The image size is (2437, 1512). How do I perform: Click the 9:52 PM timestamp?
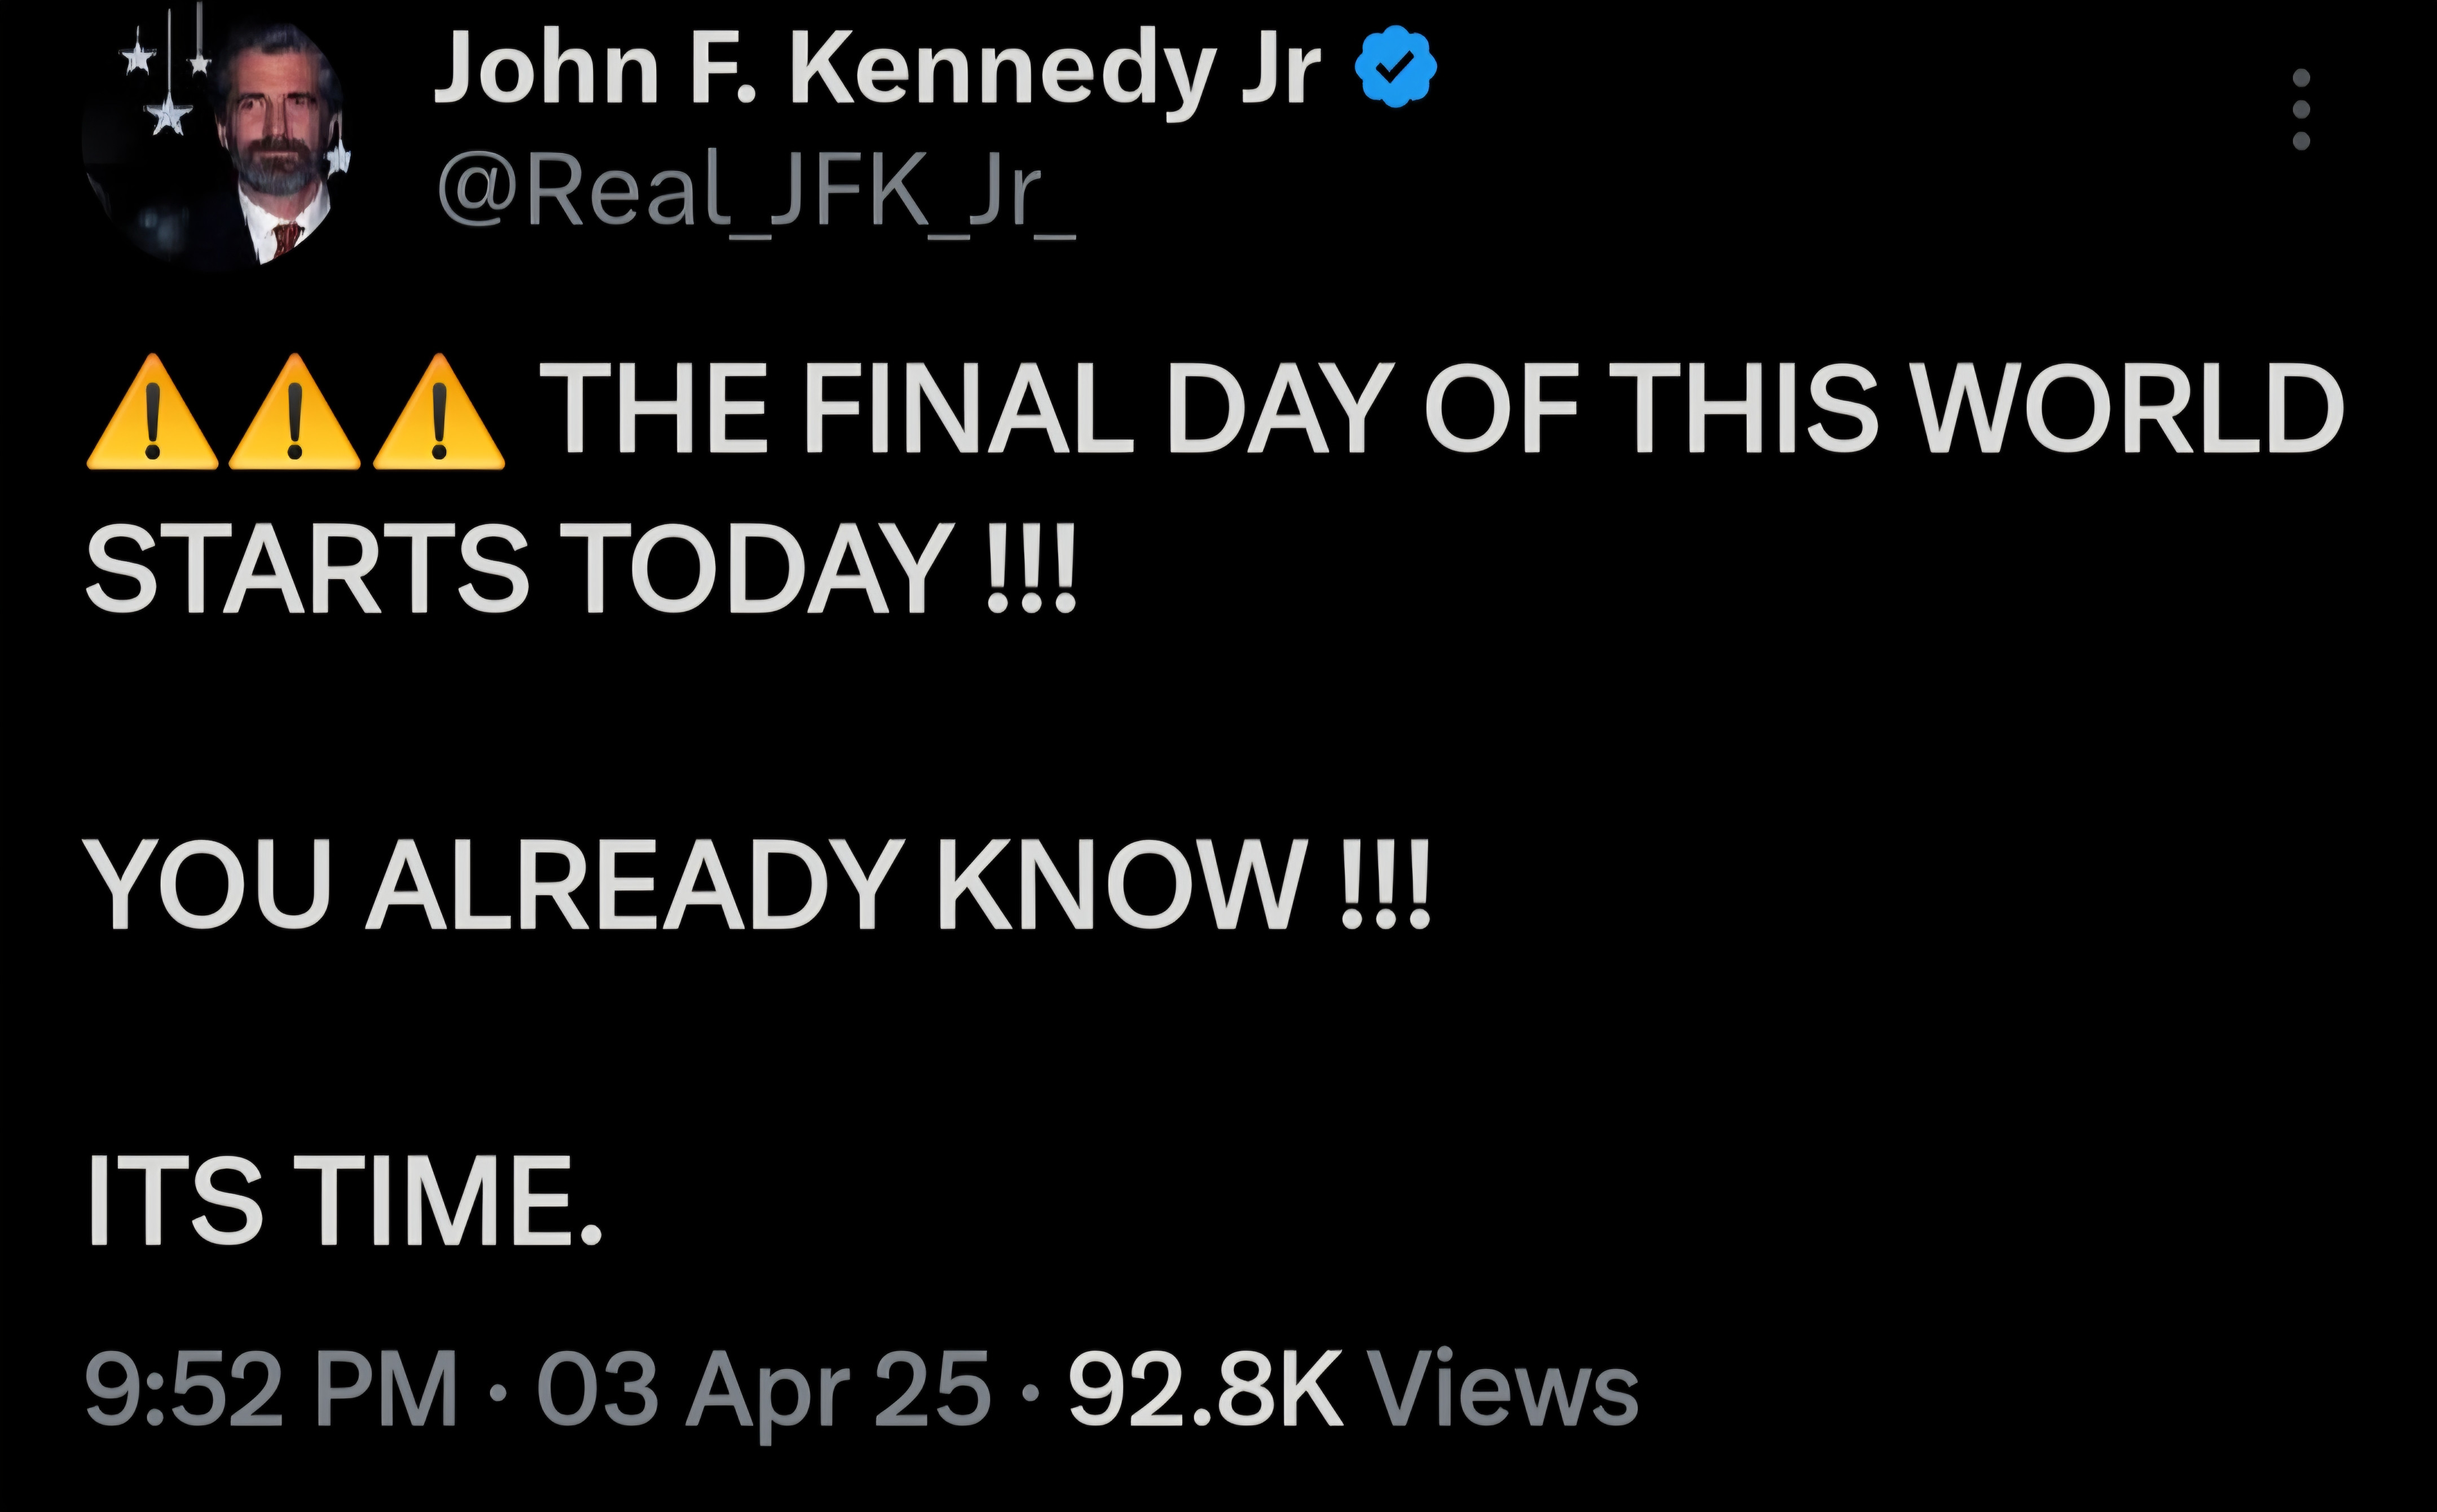271,1389
